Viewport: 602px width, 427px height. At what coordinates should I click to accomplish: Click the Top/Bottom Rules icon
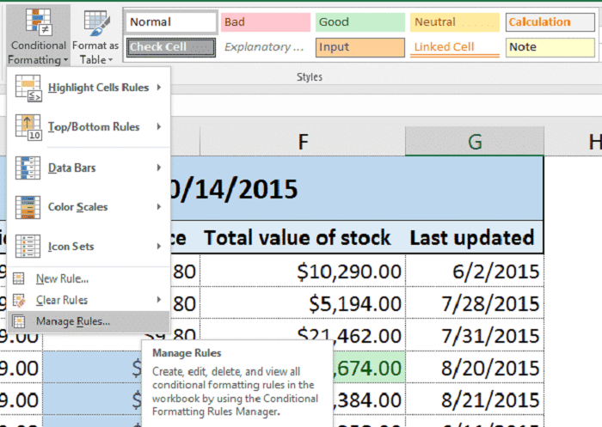[x=28, y=127]
